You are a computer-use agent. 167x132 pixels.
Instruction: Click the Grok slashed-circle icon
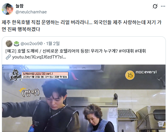[x=155, y=6]
